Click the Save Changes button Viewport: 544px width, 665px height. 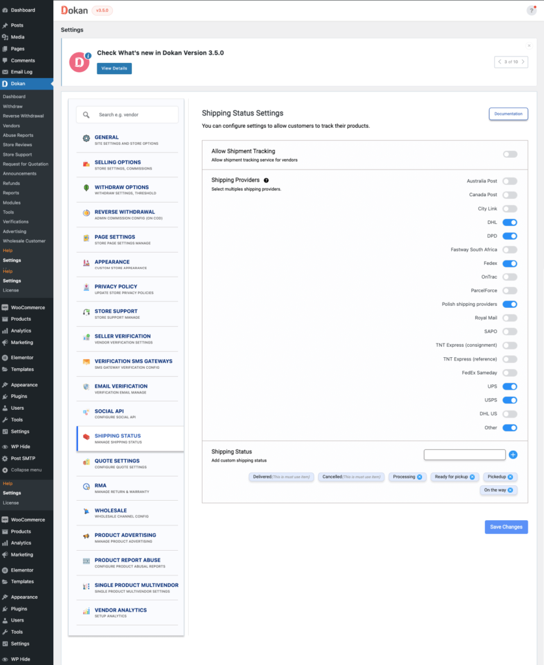(x=506, y=527)
